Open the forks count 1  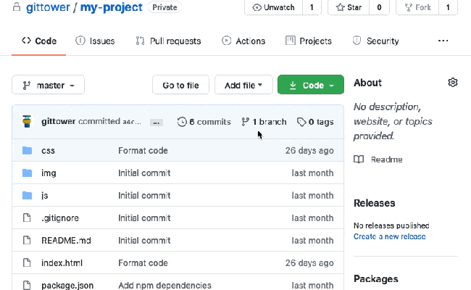(x=448, y=7)
